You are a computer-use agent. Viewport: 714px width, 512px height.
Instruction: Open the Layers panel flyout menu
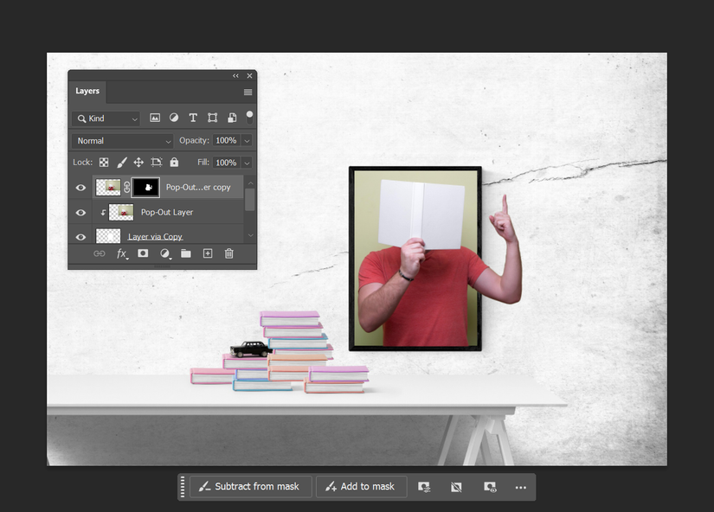click(247, 92)
